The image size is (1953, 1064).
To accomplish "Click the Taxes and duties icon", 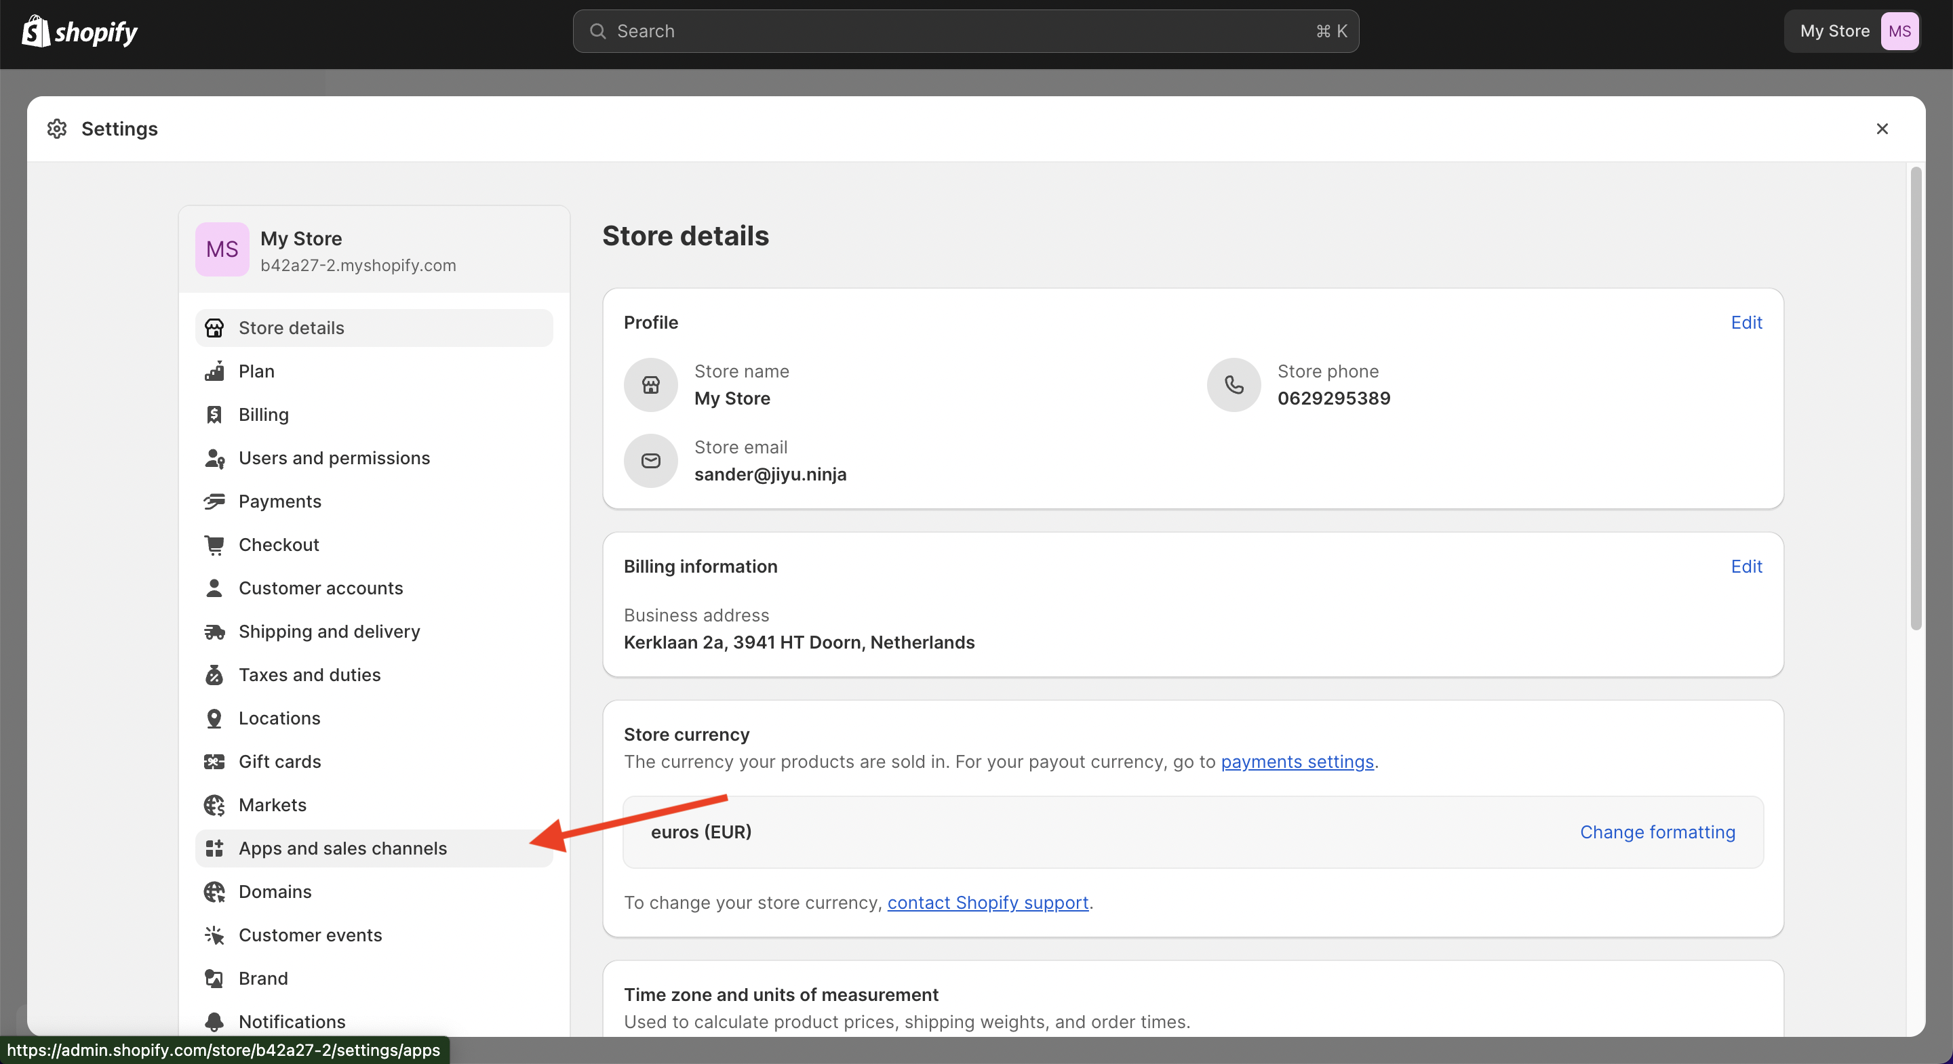I will click(214, 675).
